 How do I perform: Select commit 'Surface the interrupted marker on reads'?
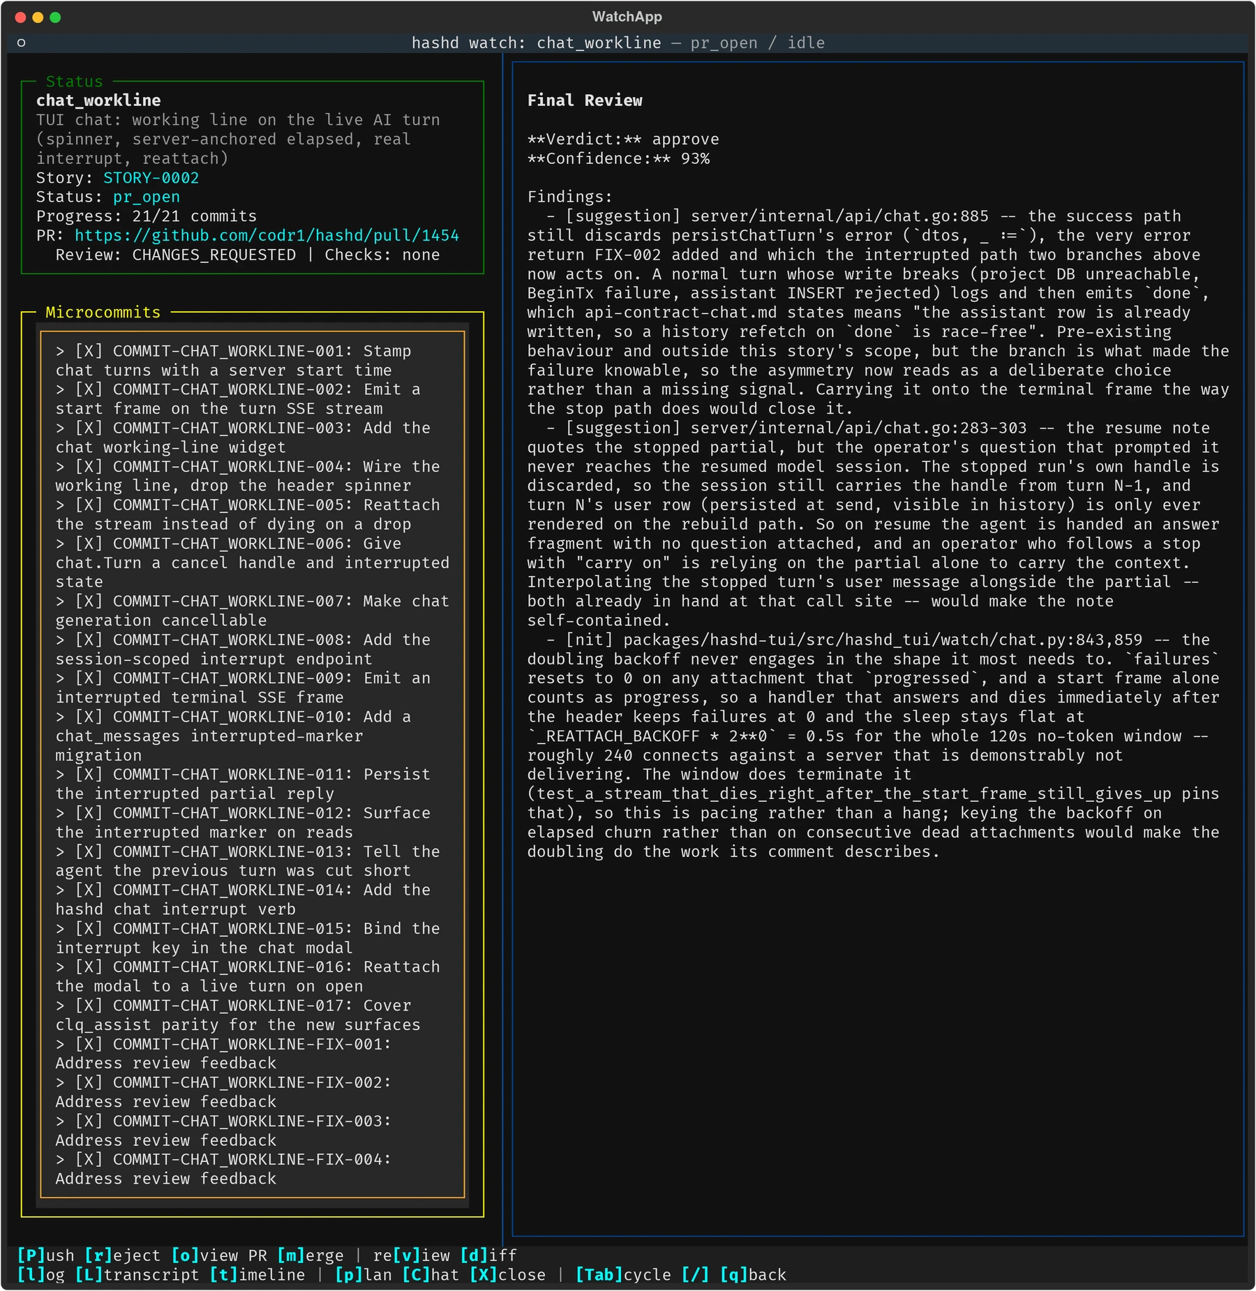pos(253,823)
